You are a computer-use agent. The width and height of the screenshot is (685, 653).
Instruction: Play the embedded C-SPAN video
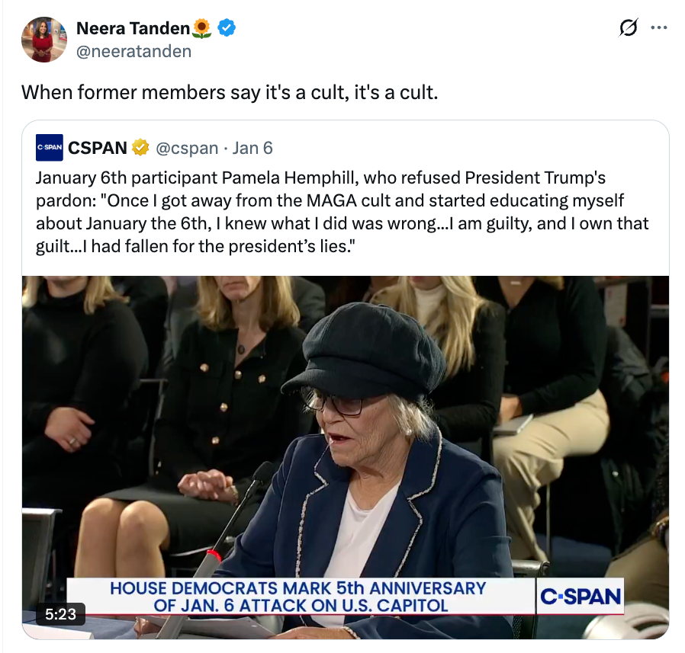pyautogui.click(x=346, y=453)
